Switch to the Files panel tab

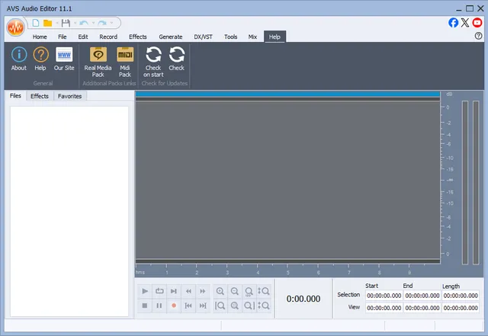(x=15, y=96)
